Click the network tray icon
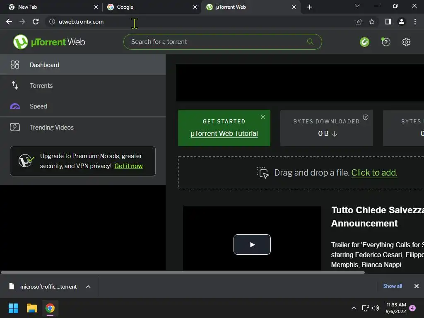 pyautogui.click(x=365, y=308)
